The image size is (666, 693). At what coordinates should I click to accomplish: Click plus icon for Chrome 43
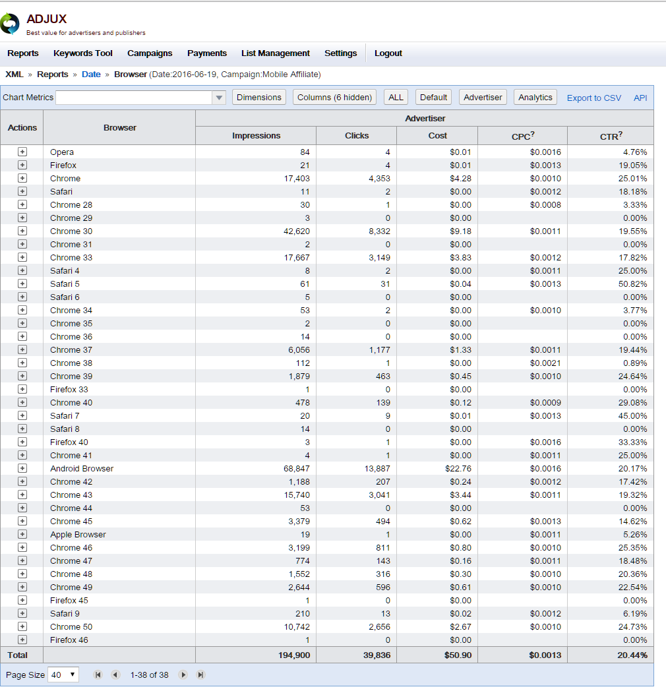click(22, 495)
